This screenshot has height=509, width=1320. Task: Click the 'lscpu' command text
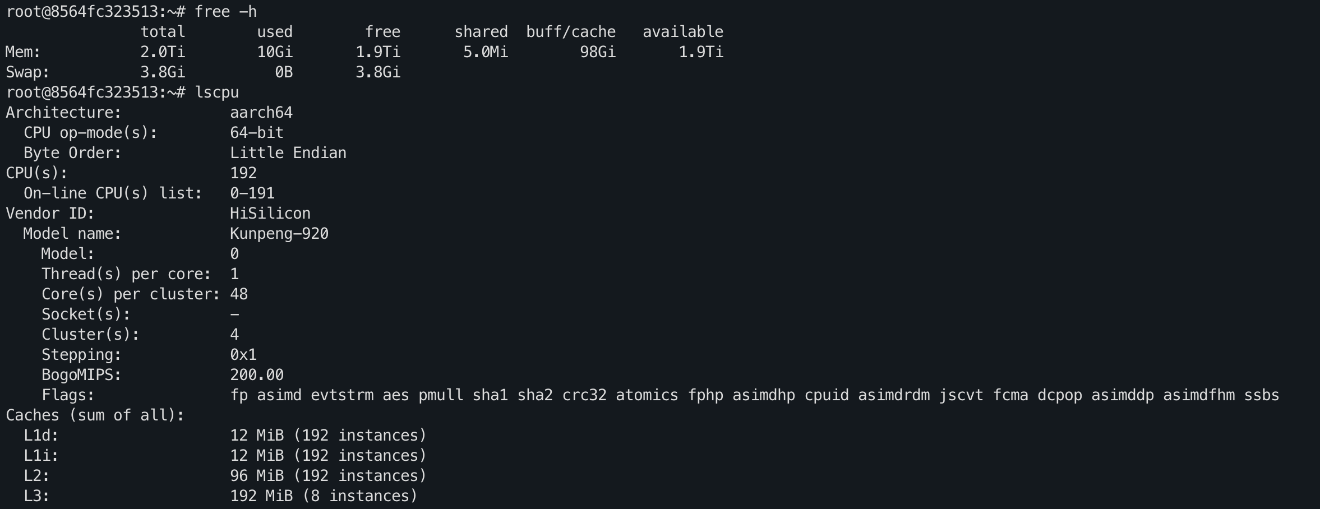click(x=216, y=92)
